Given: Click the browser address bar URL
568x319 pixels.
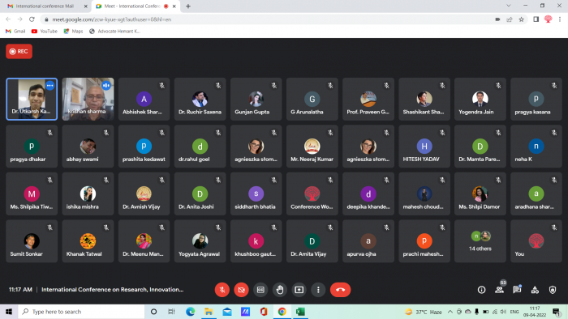Looking at the screenshot, I should click(x=112, y=19).
